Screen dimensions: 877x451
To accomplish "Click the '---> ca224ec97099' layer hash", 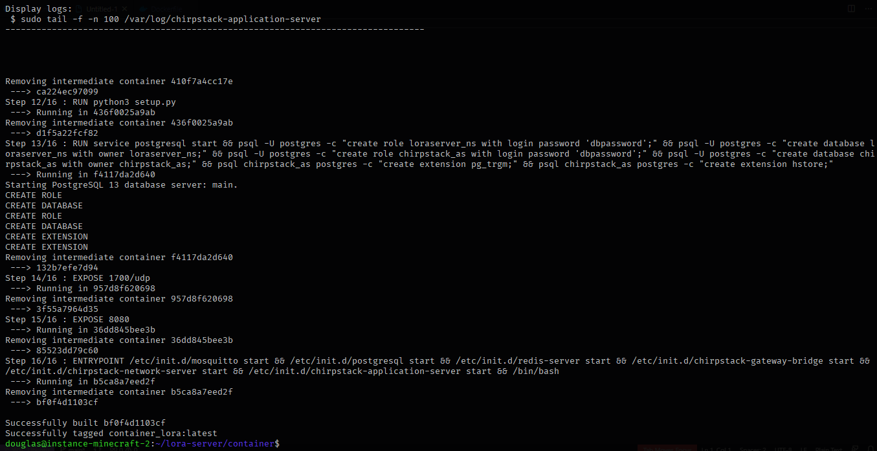I will 54,92.
